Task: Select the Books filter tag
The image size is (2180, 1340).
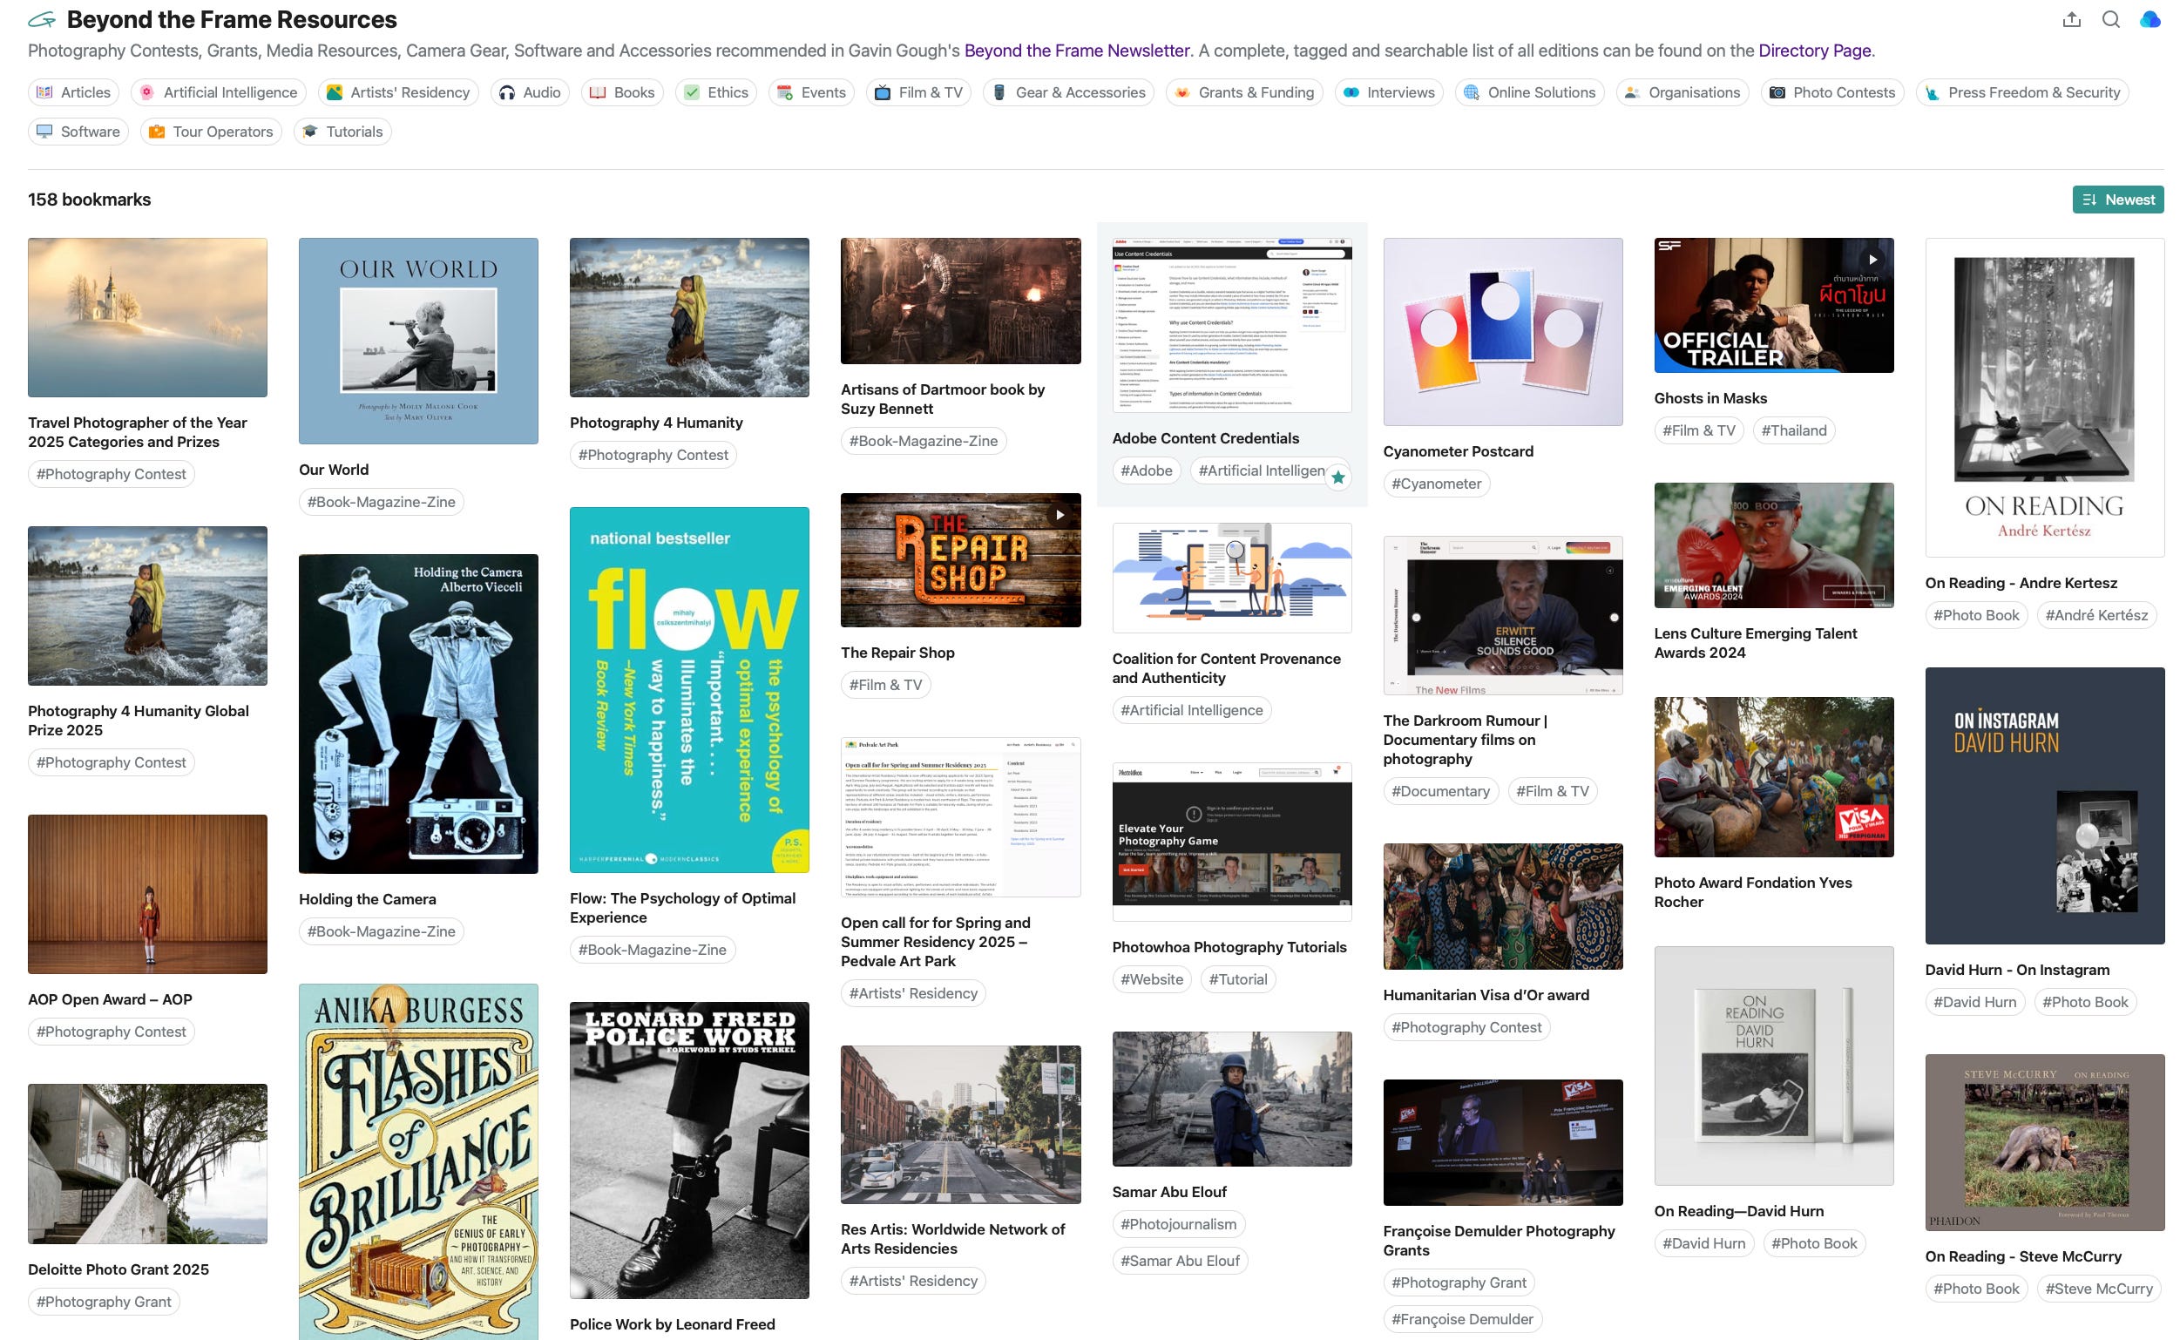Action: [622, 92]
